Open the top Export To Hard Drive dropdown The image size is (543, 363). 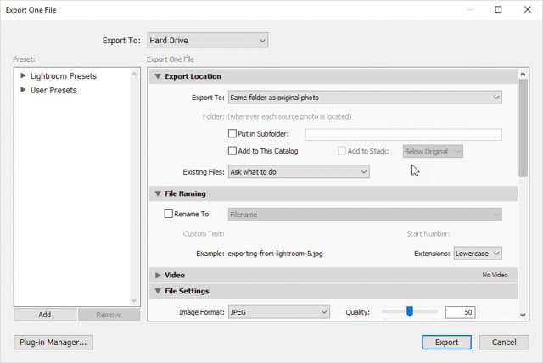pos(207,41)
